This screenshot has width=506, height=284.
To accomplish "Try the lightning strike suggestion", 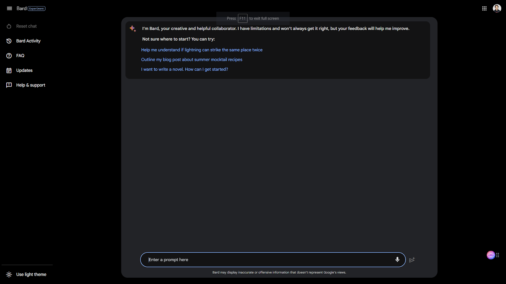I will 202,50.
